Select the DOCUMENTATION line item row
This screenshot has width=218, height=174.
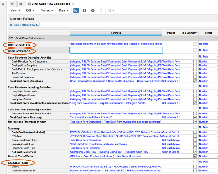tap(39, 45)
